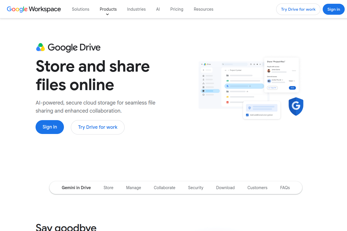347x231 pixels.
Task: Open the Resources menu
Action: click(x=204, y=9)
